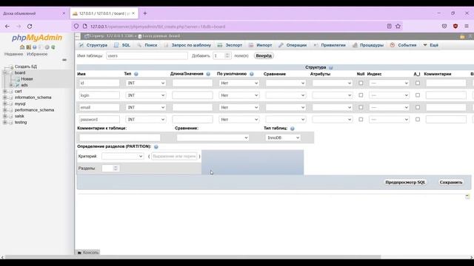This screenshot has width=474, height=266.
Task: Open the Критерий partition dropdown
Action: [x=122, y=156]
